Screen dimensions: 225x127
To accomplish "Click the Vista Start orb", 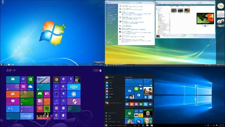I will [x=107, y=65].
